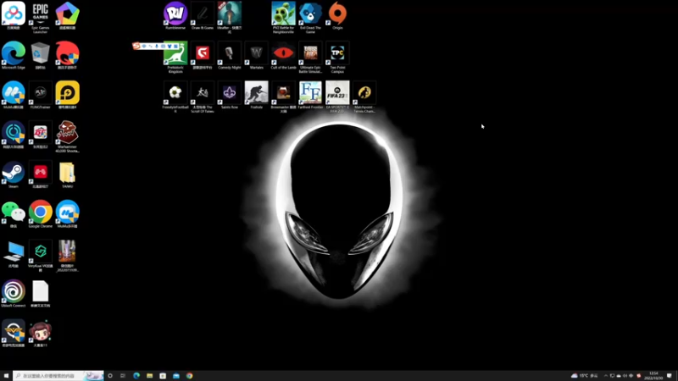Open Task View on the taskbar
The image size is (678, 381).
tap(123, 376)
